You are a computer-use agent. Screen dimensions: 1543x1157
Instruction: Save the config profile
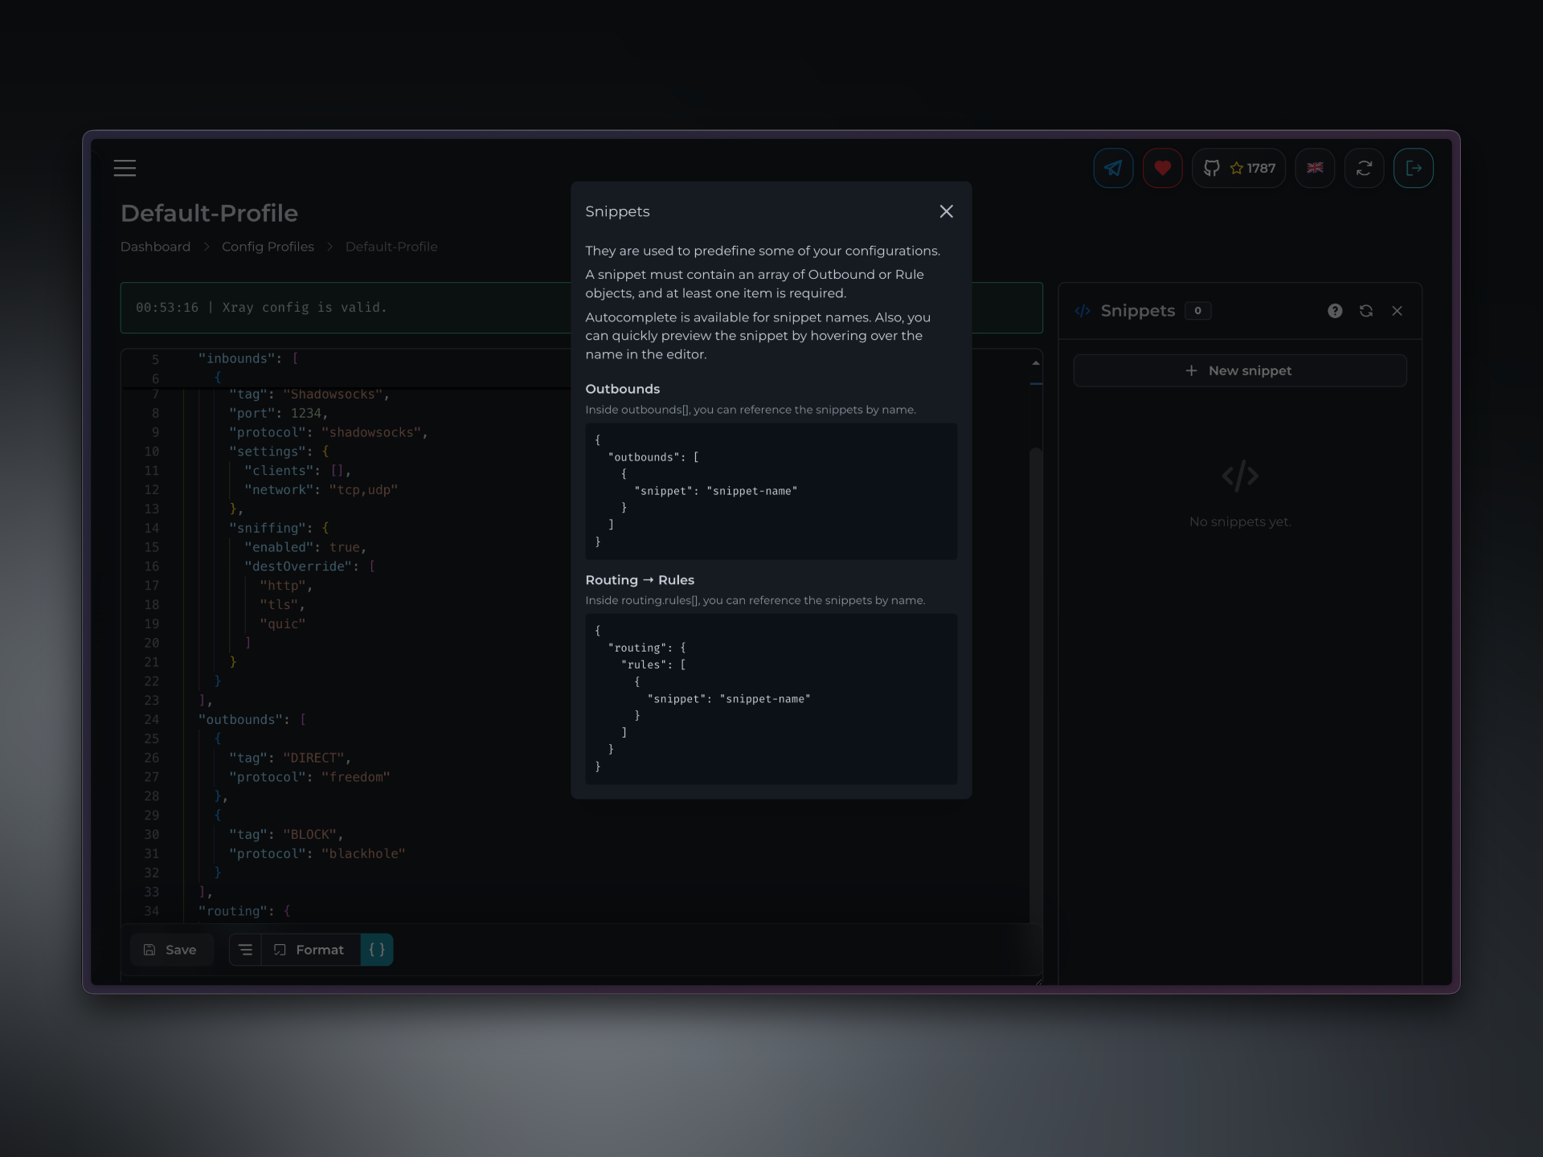click(x=170, y=950)
